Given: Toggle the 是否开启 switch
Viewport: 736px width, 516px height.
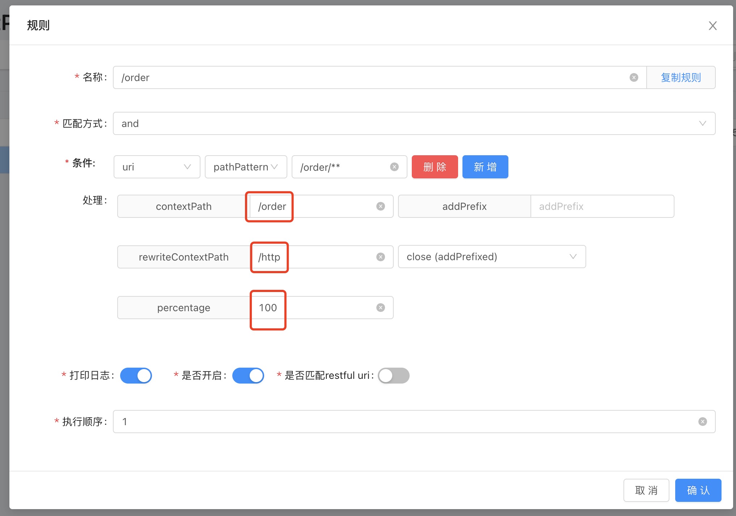Looking at the screenshot, I should click(x=248, y=376).
